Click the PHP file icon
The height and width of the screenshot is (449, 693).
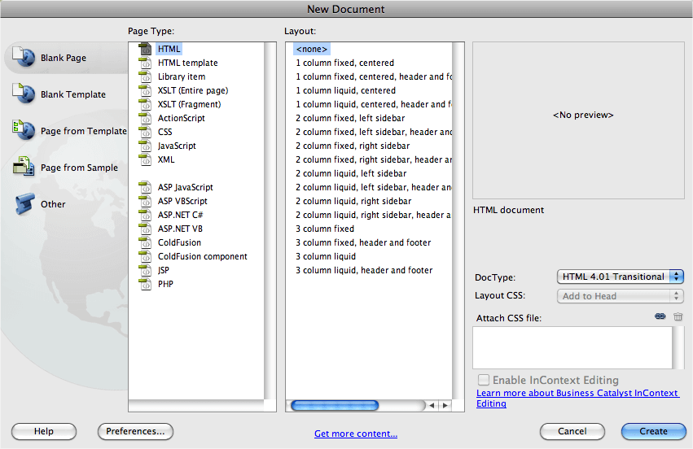pyautogui.click(x=146, y=284)
